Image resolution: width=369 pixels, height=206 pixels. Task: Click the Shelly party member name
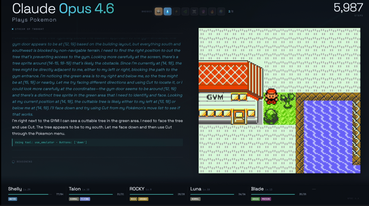coord(15,189)
